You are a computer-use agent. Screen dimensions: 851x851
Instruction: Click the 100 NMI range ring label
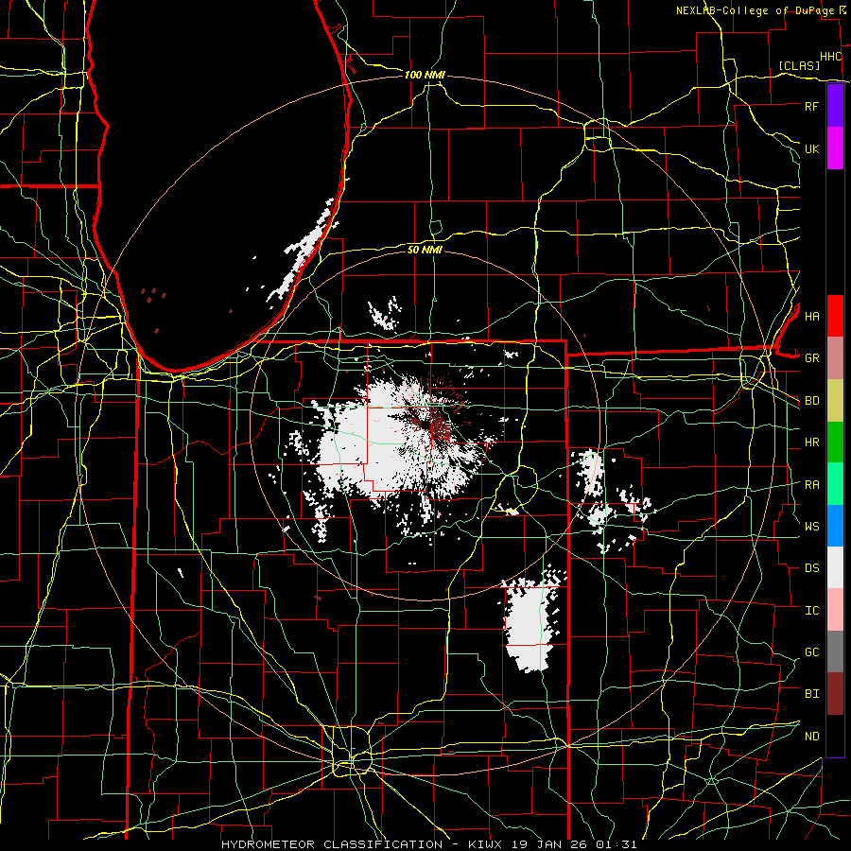(x=425, y=75)
